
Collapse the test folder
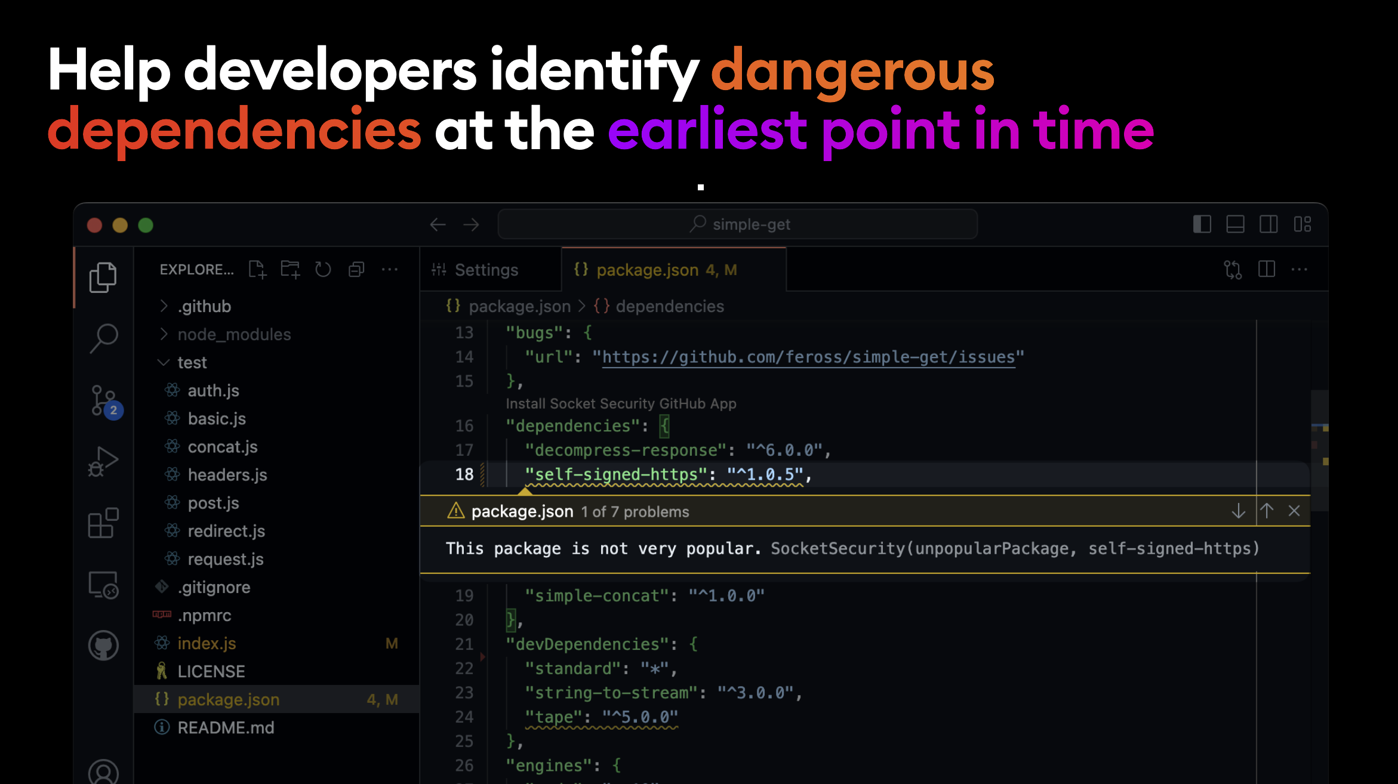tap(277, 362)
